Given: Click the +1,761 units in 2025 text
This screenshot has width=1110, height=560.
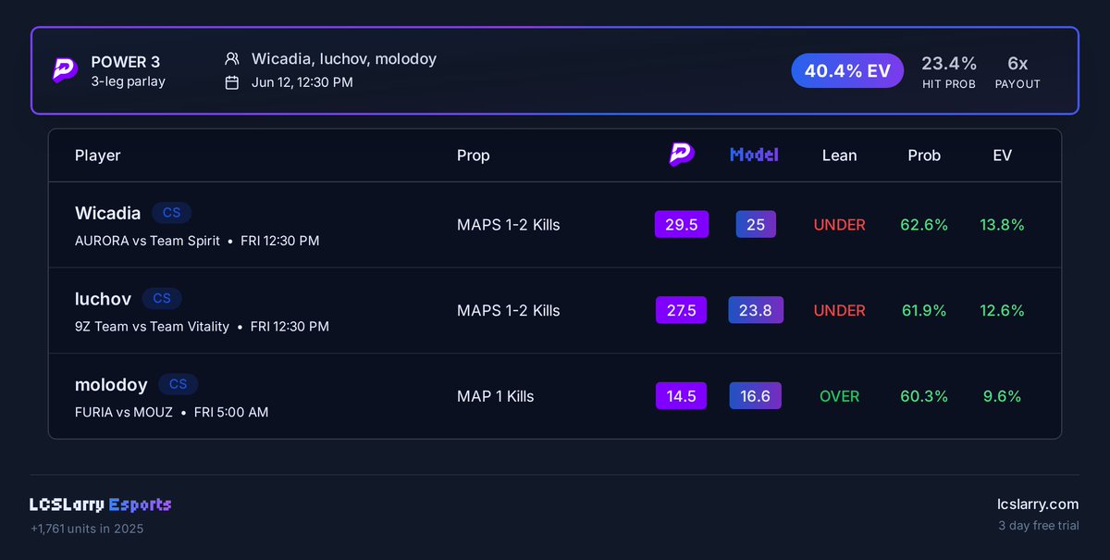Looking at the screenshot, I should pos(87,529).
